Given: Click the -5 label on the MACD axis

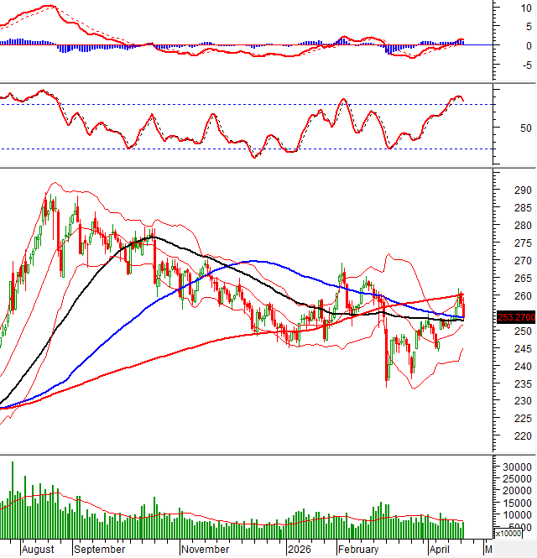Looking at the screenshot, I should pyautogui.click(x=503, y=65).
